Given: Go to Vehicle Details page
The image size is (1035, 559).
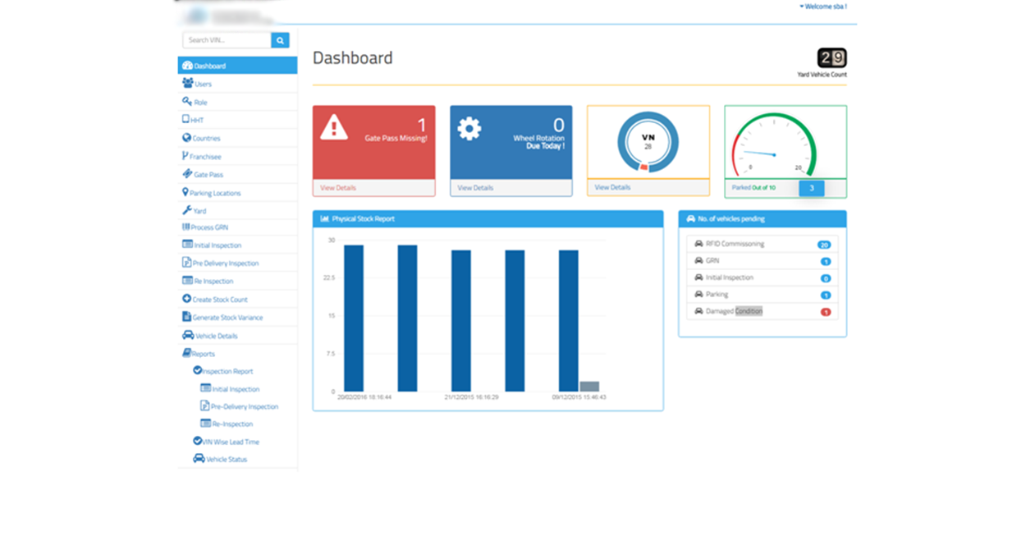Looking at the screenshot, I should pos(216,336).
